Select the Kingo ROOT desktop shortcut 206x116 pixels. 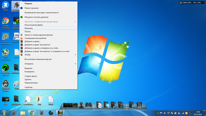click(x=16, y=38)
